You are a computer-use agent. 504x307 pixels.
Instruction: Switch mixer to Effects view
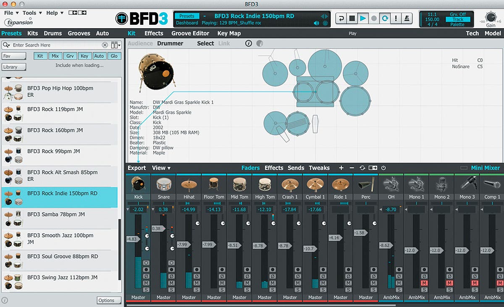click(x=274, y=168)
